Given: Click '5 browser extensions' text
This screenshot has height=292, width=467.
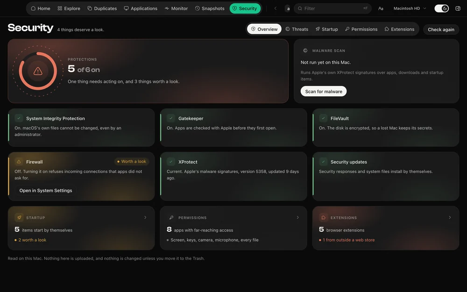Looking at the screenshot, I should pyautogui.click(x=342, y=230).
